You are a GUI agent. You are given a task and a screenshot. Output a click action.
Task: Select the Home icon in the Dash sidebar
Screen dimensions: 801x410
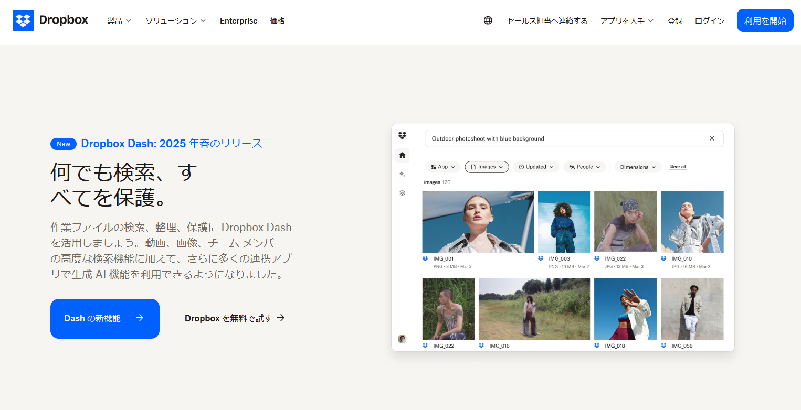(x=402, y=155)
